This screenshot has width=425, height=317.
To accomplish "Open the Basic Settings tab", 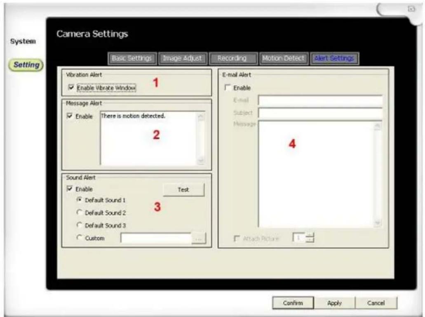I will click(x=132, y=59).
